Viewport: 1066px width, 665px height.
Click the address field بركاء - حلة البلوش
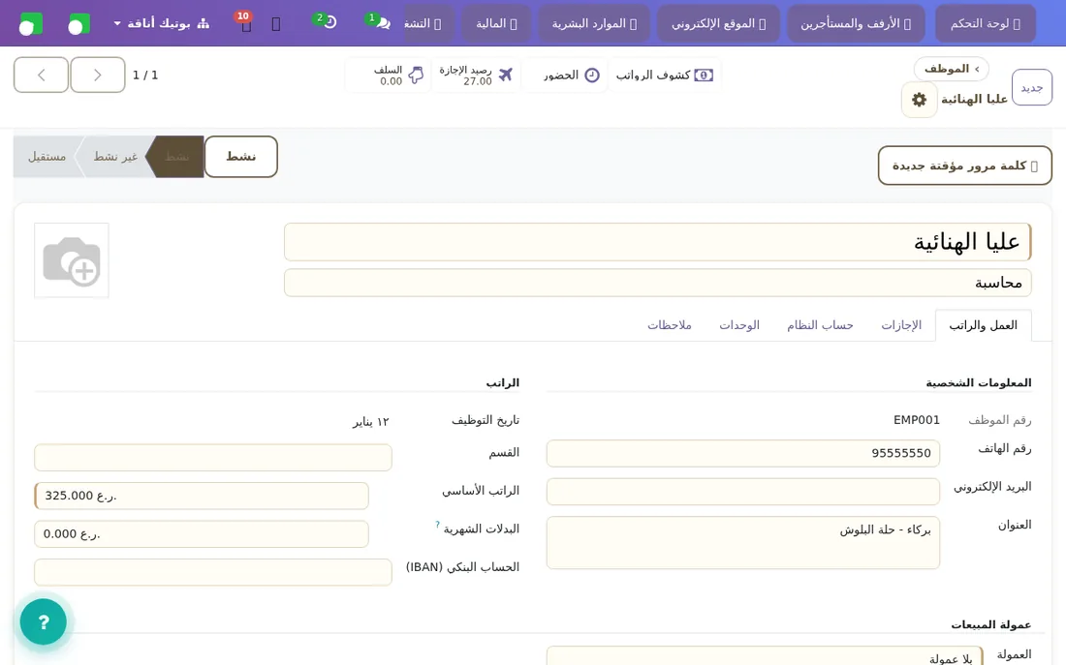click(743, 543)
